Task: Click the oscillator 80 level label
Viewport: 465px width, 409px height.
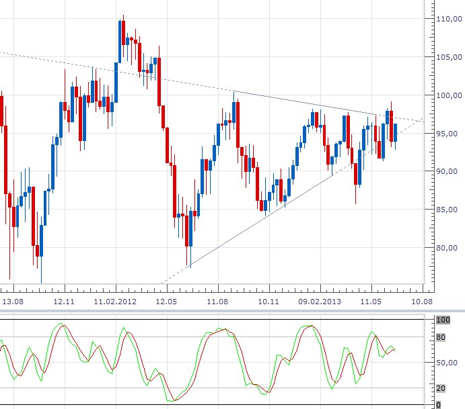Action: (441, 337)
